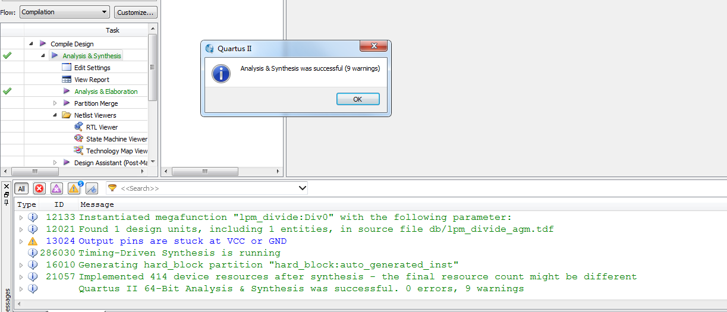Click the message search filter field

click(x=207, y=188)
